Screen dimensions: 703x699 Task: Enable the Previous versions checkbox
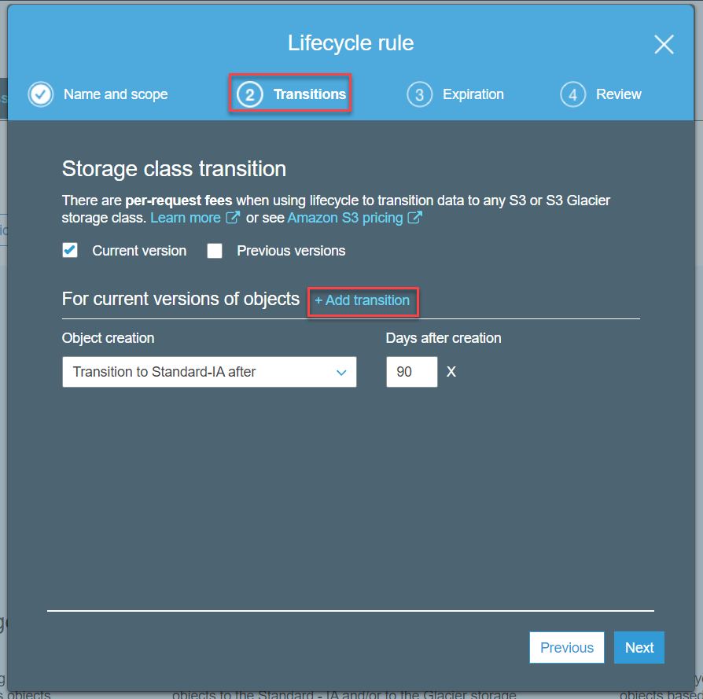click(x=215, y=251)
